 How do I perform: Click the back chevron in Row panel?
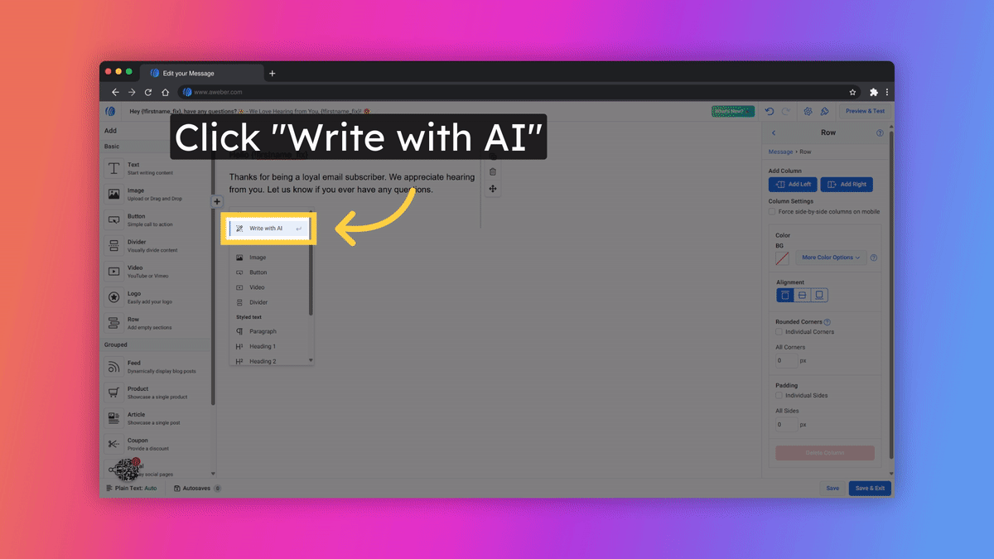[x=774, y=133]
